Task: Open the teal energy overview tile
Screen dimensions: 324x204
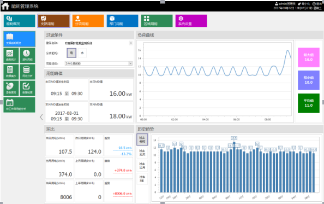Action: pos(20,21)
